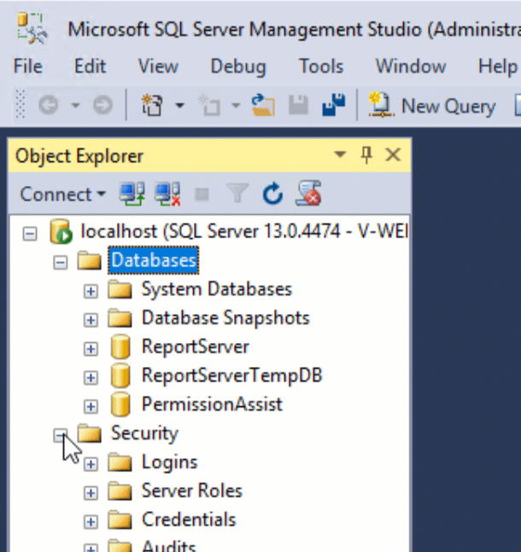Collapse the Security folder
This screenshot has height=552, width=521.
coord(61,435)
